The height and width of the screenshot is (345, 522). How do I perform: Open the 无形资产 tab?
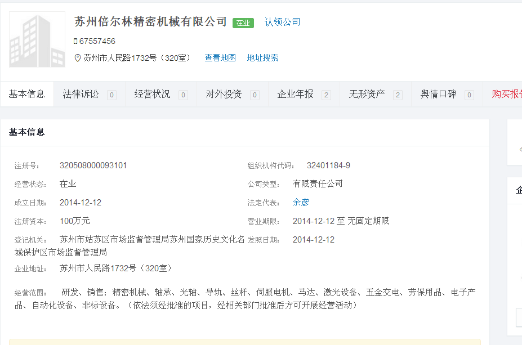point(367,94)
